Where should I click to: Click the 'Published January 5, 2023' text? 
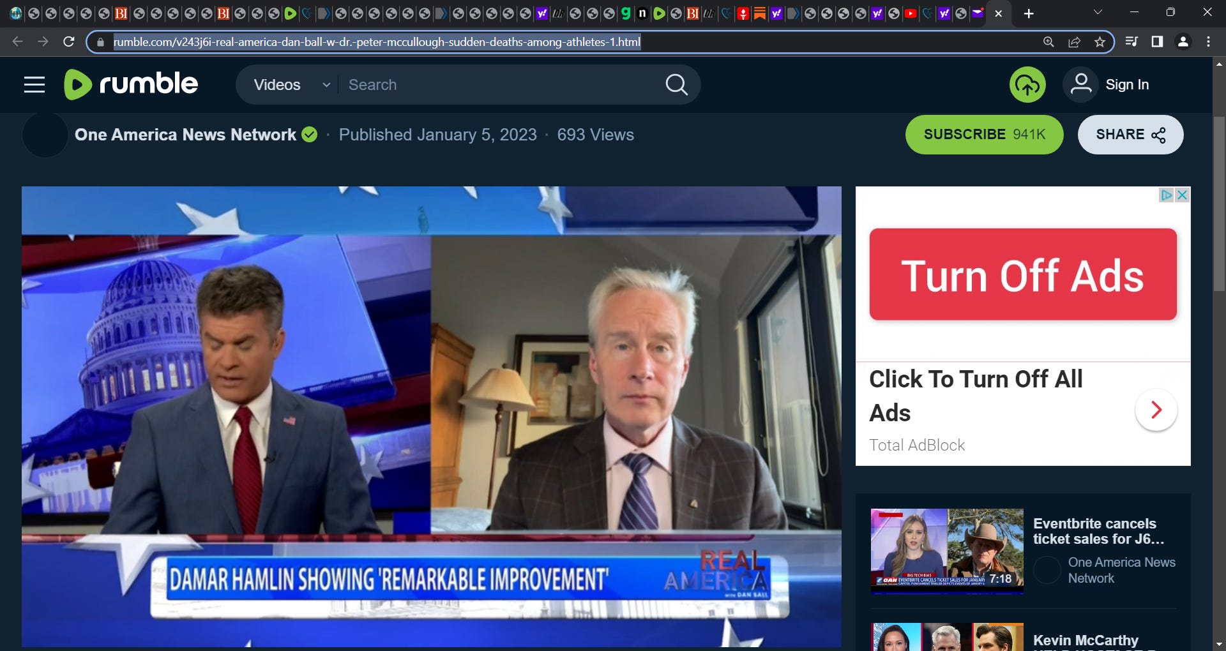click(437, 135)
